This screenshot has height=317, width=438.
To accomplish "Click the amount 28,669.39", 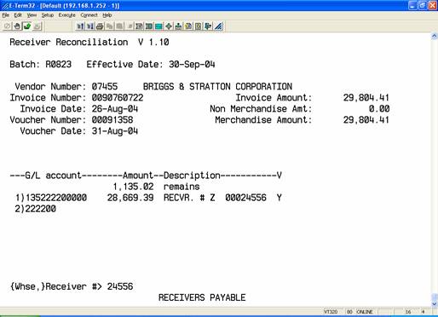I will pyautogui.click(x=130, y=198).
